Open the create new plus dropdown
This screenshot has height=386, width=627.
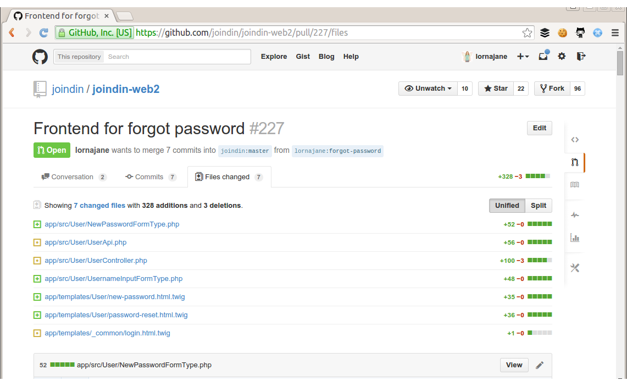(523, 57)
